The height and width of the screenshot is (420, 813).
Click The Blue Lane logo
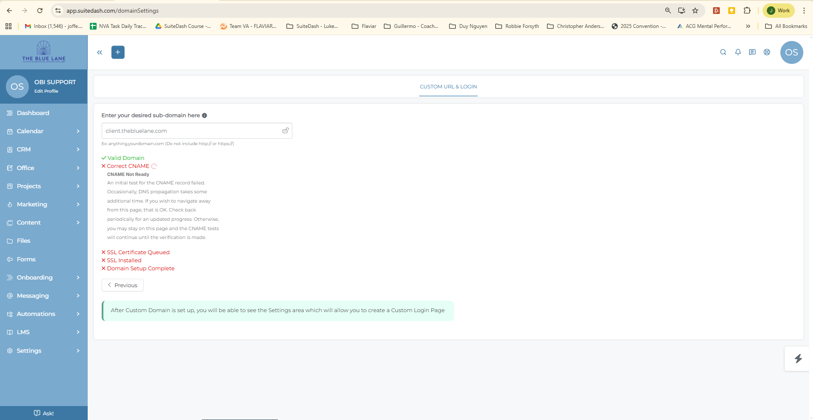(44, 52)
